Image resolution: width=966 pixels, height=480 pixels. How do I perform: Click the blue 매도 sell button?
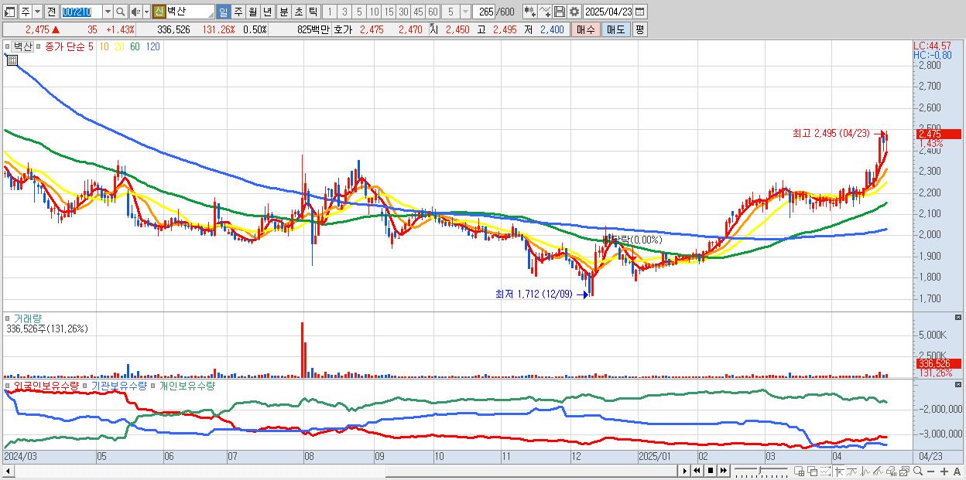[x=616, y=29]
